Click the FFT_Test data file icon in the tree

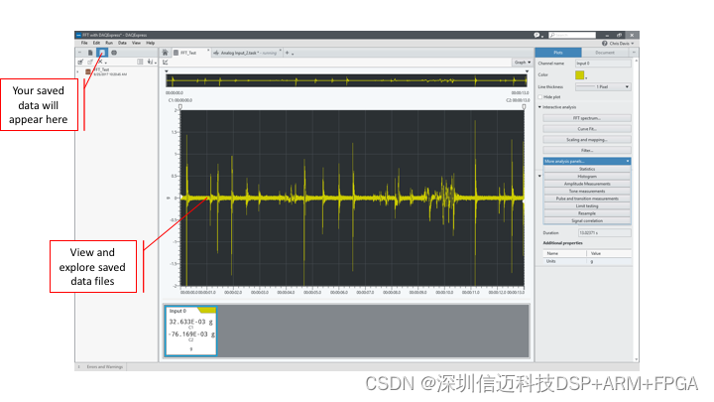[x=87, y=71]
